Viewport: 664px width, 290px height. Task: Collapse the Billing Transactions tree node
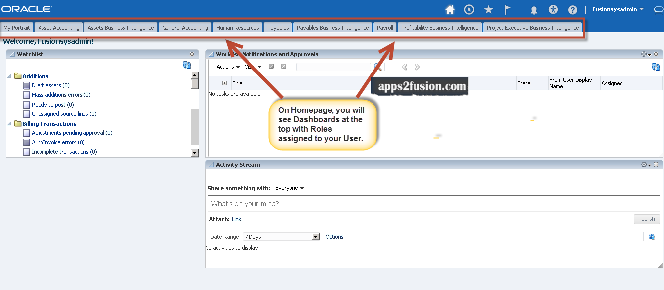click(x=10, y=124)
